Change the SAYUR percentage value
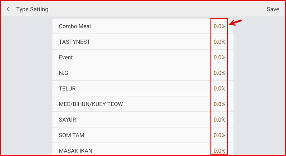The image size is (286, 156). 219,120
